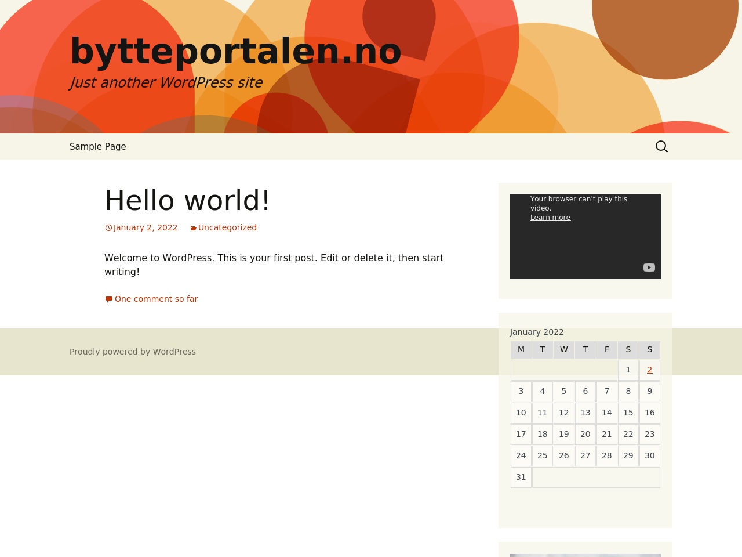742x557 pixels.
Task: Select calendar day 3
Action: click(x=521, y=391)
